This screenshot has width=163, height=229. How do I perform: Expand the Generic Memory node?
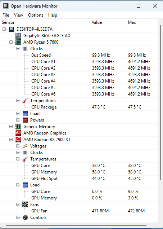point(11,127)
